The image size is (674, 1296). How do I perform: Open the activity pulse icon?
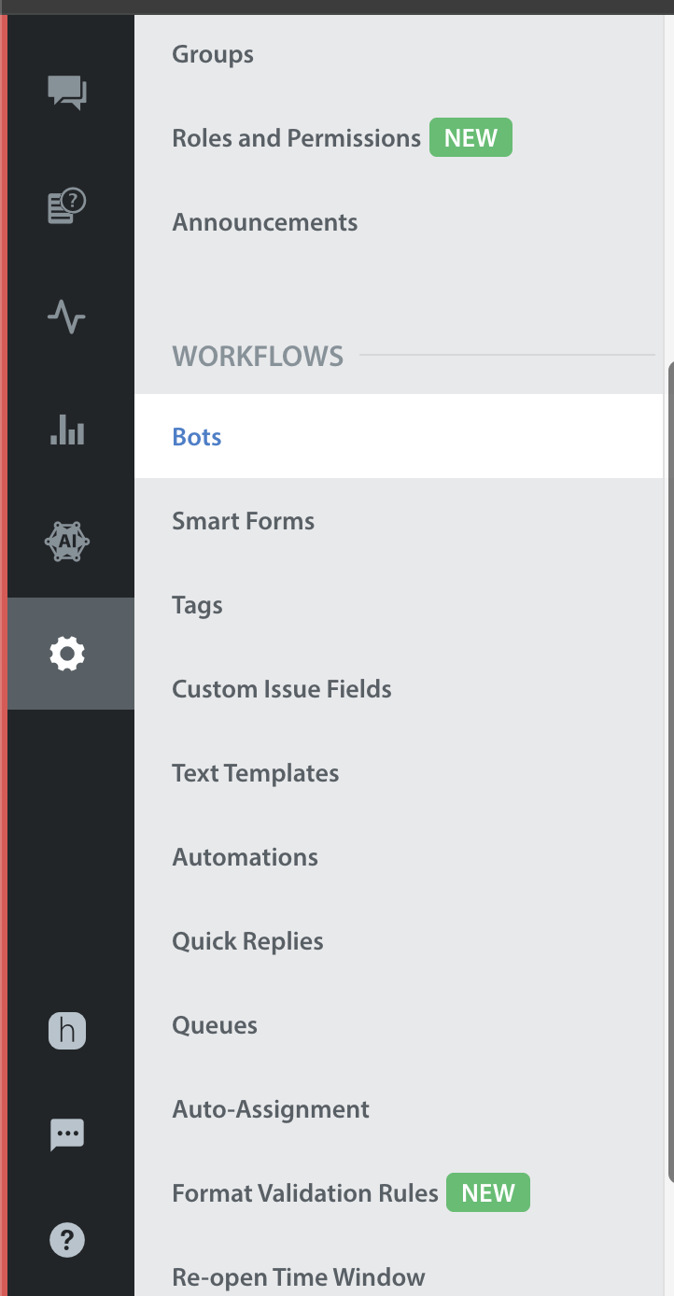[67, 317]
